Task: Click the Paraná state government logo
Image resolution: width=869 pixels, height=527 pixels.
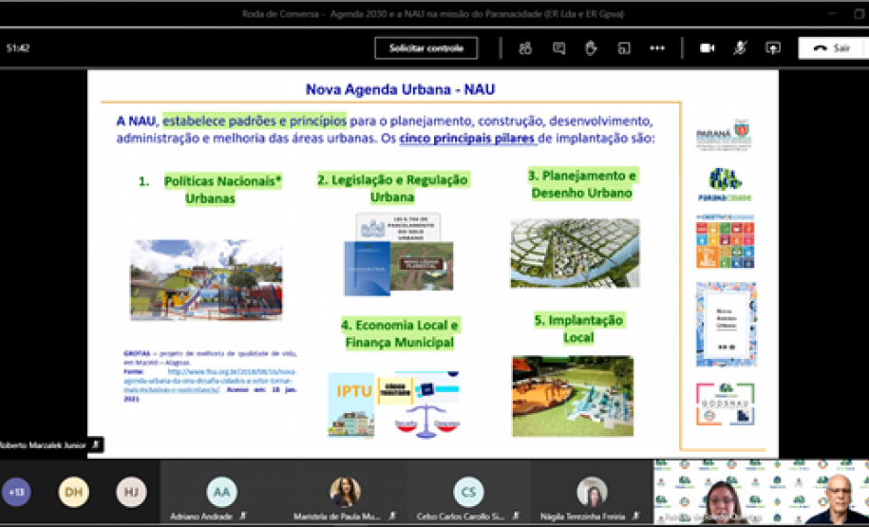Action: click(725, 135)
